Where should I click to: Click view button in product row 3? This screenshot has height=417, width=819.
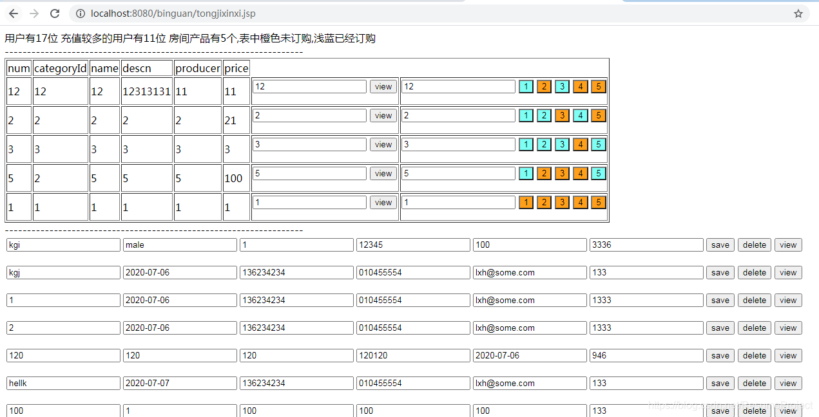[383, 145]
